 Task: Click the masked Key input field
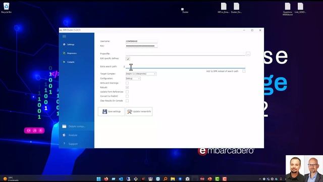pyautogui.click(x=141, y=46)
